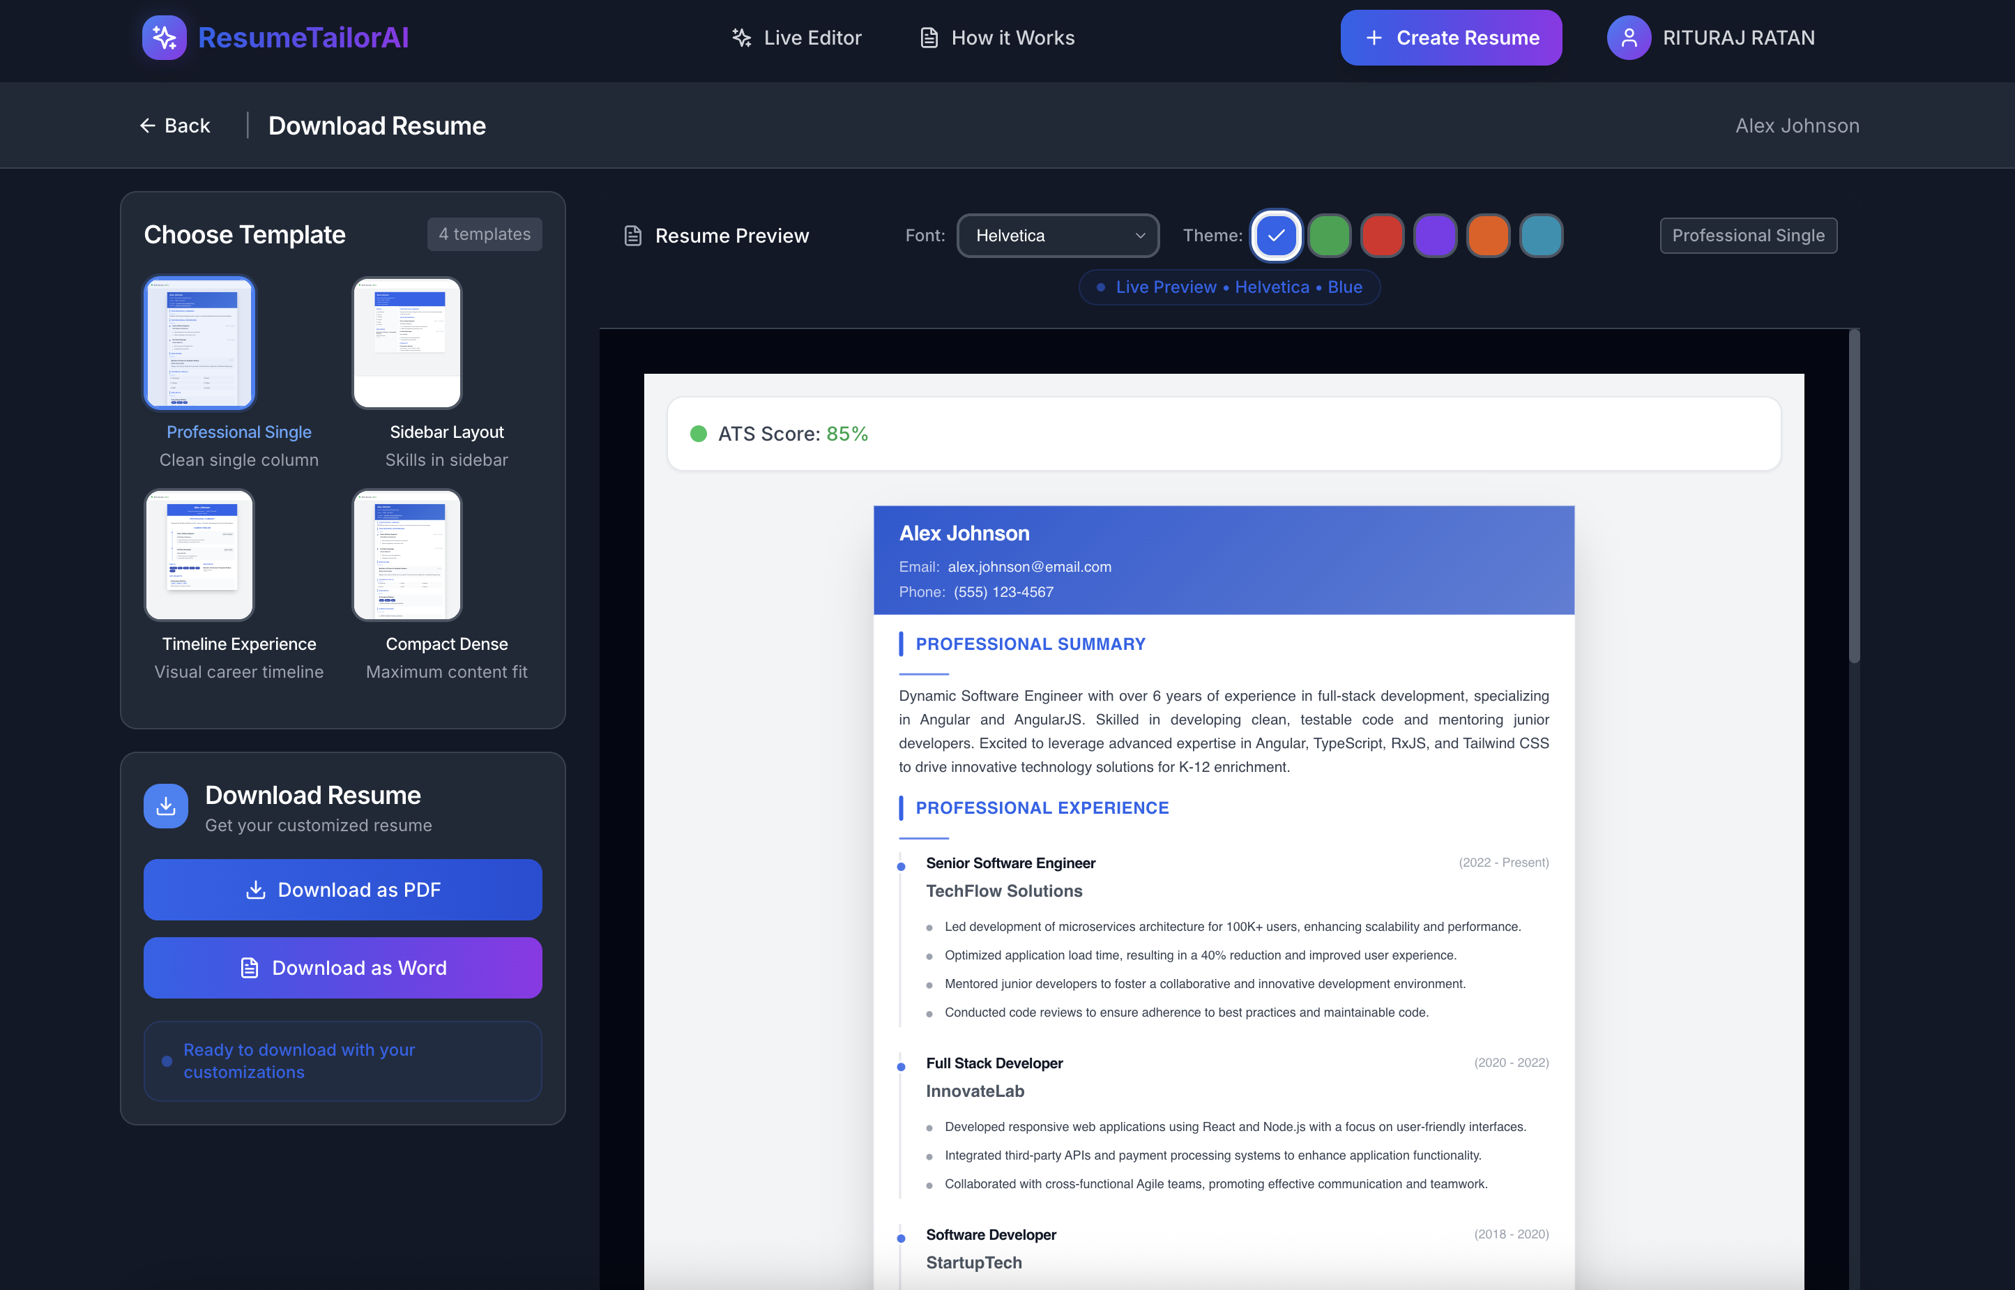The image size is (2015, 1290).
Task: Click the user avatar icon
Action: pyautogui.click(x=1629, y=38)
